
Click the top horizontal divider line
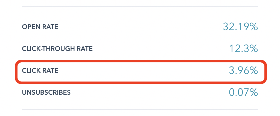[140, 6]
